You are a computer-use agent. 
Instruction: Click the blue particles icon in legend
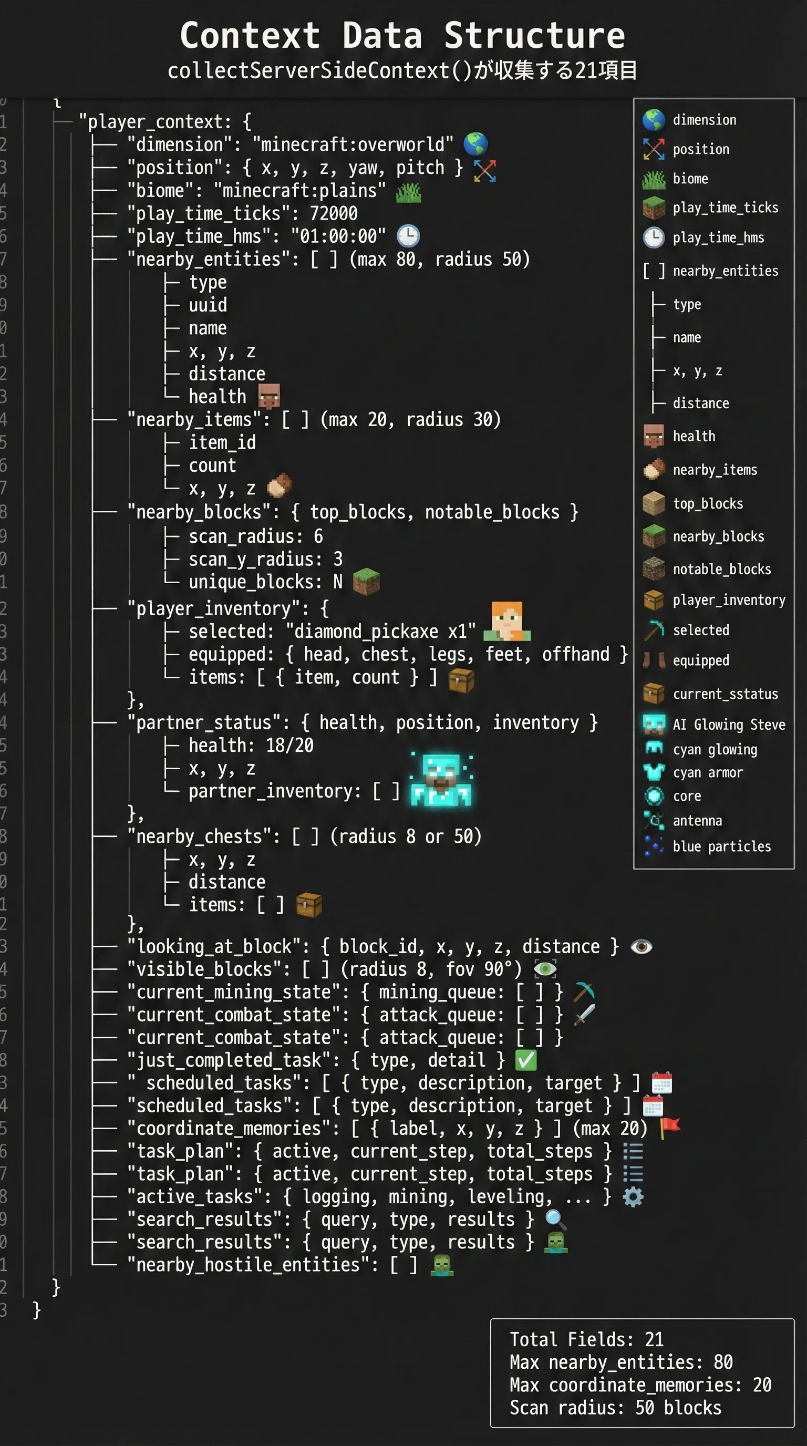pyautogui.click(x=654, y=846)
